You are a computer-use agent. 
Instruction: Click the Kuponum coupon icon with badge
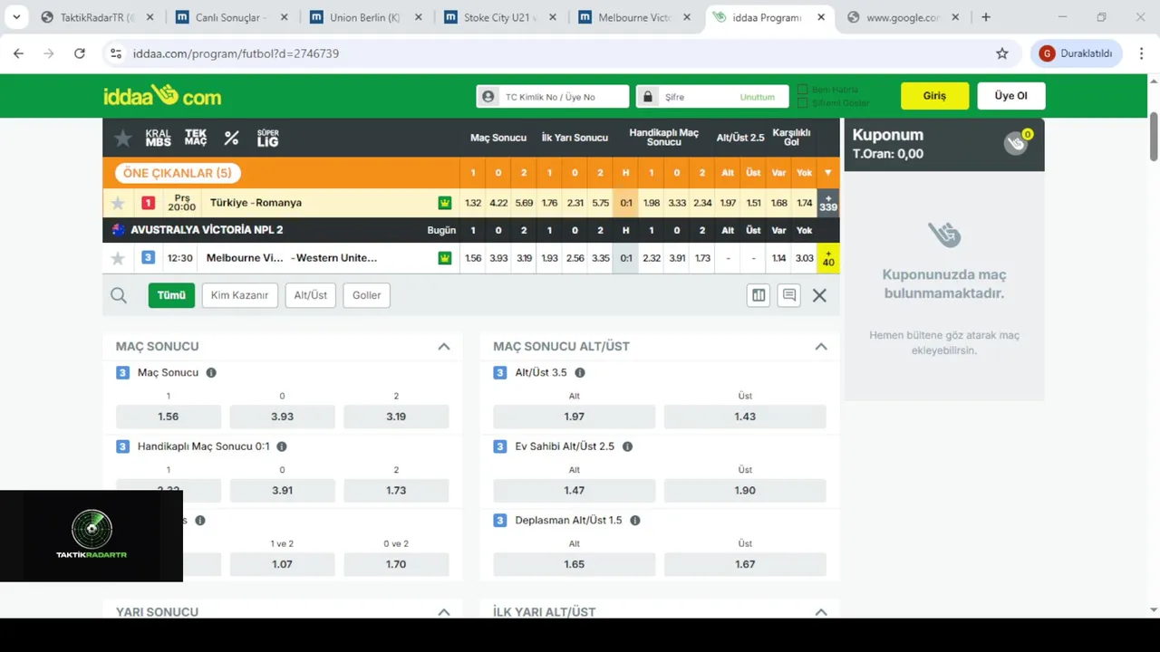(x=1018, y=142)
